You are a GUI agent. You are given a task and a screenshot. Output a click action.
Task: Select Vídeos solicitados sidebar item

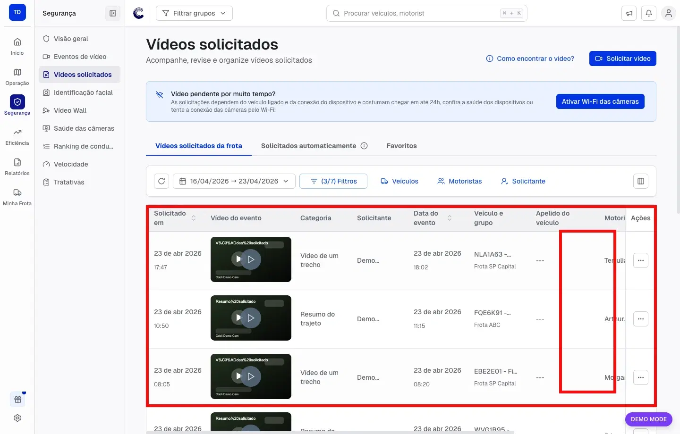coord(79,75)
